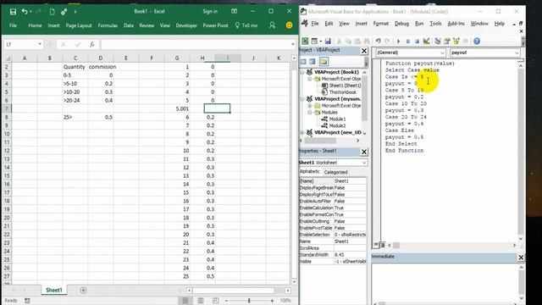Select ThisWorkbook in the project tree
542x305 pixels.
pyautogui.click(x=342, y=92)
